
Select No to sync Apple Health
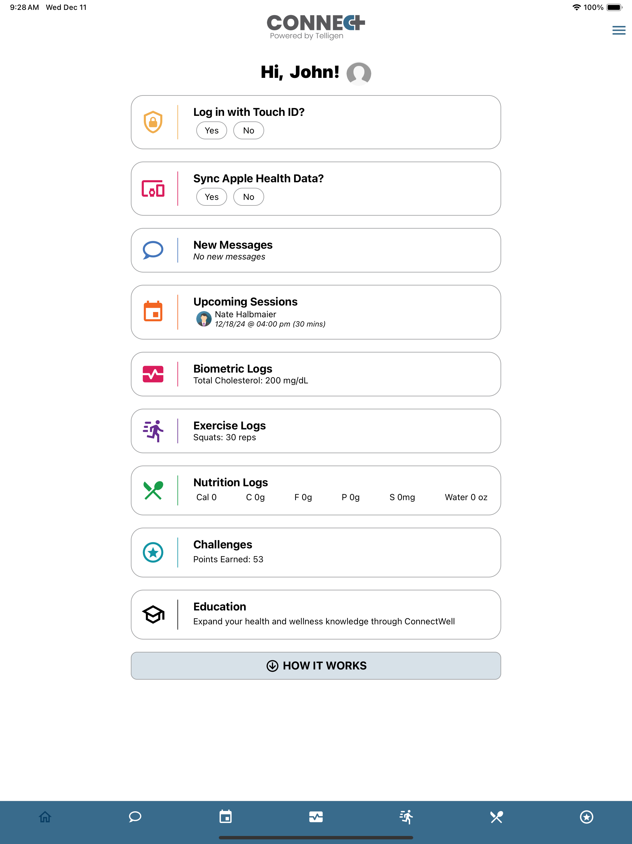[x=248, y=197]
